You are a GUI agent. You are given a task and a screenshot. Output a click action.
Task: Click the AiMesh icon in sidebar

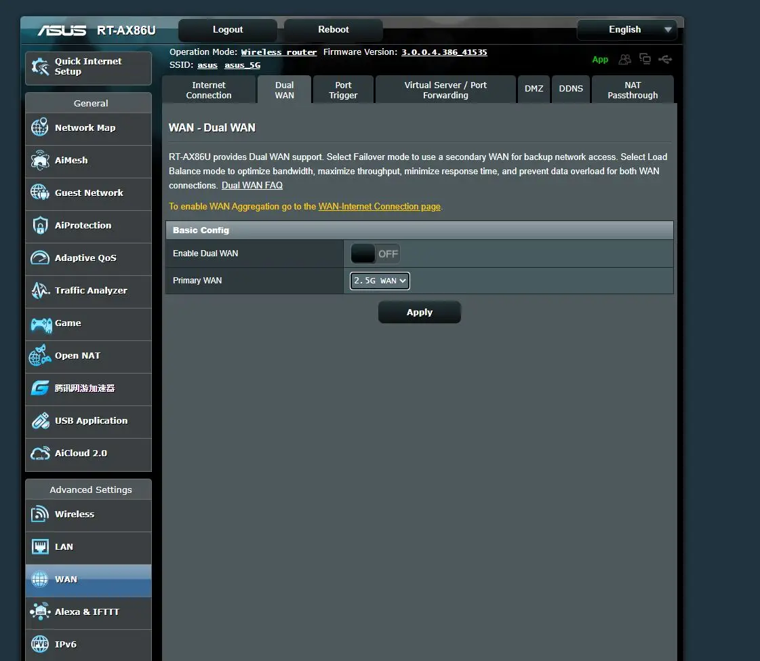pyautogui.click(x=40, y=160)
